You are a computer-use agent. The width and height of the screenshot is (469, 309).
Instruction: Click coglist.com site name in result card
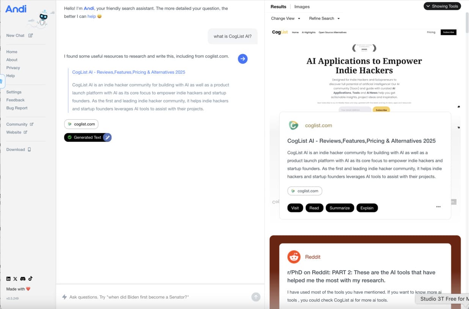(x=318, y=125)
